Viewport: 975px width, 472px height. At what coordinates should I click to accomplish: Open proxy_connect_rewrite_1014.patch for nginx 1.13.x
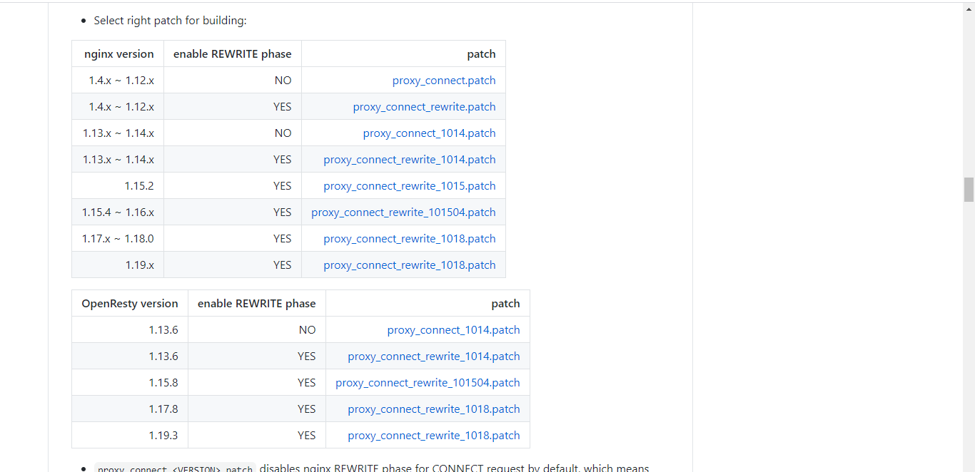pos(410,159)
